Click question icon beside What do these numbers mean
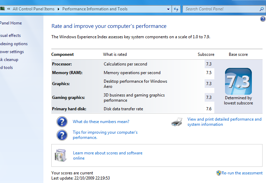 coord(62,122)
